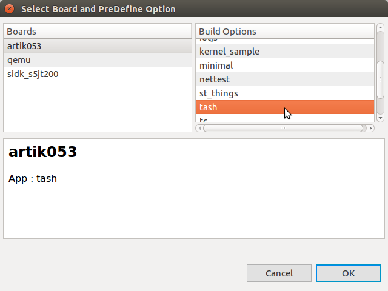Select the nettest build option

coord(215,79)
